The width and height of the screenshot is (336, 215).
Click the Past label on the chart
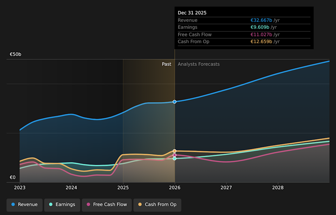pos(167,64)
